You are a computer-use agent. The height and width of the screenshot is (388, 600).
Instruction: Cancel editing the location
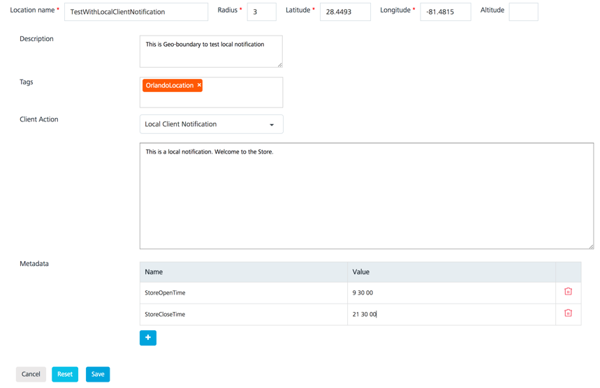(x=31, y=374)
